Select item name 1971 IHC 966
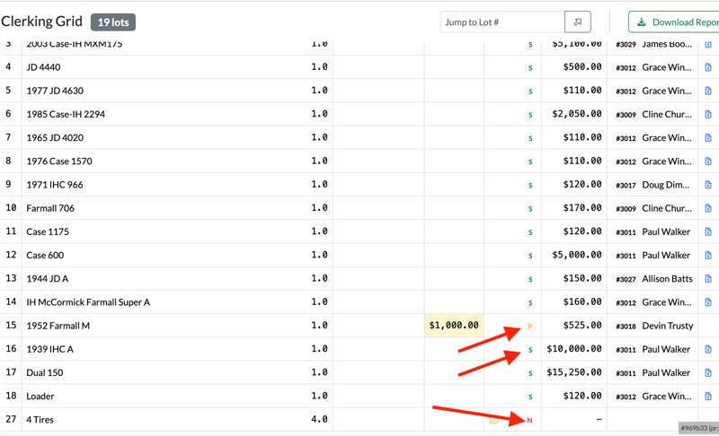This screenshot has width=719, height=436. 55,185
